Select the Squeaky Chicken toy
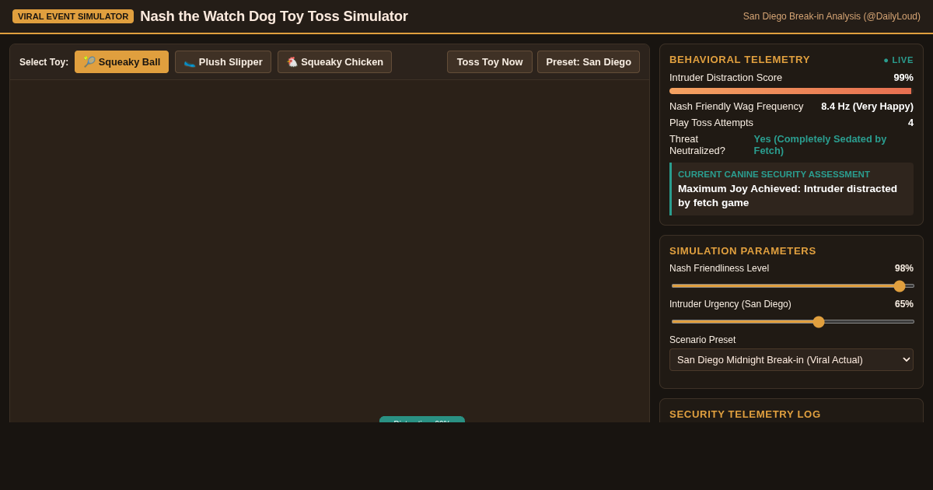Screen dimensions: 933x490 pyautogui.click(x=334, y=62)
